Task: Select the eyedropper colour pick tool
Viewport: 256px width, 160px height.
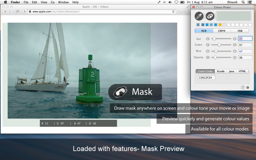Action: pyautogui.click(x=199, y=16)
